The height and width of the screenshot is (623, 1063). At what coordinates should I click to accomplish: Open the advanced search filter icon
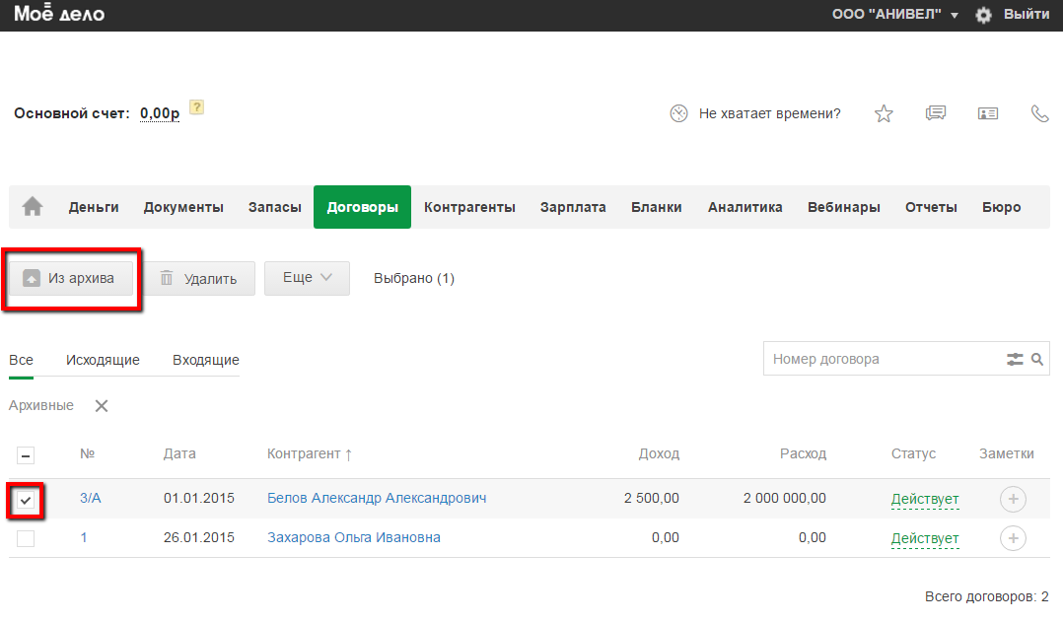pyautogui.click(x=1015, y=360)
